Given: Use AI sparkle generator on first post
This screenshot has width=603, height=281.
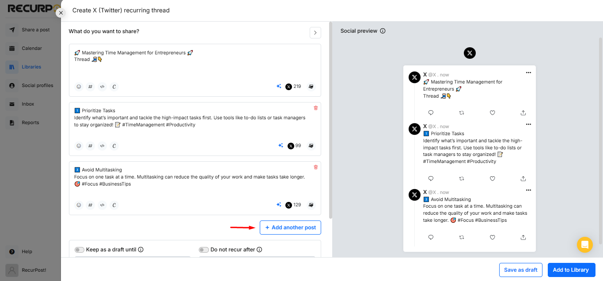Looking at the screenshot, I should [x=279, y=87].
